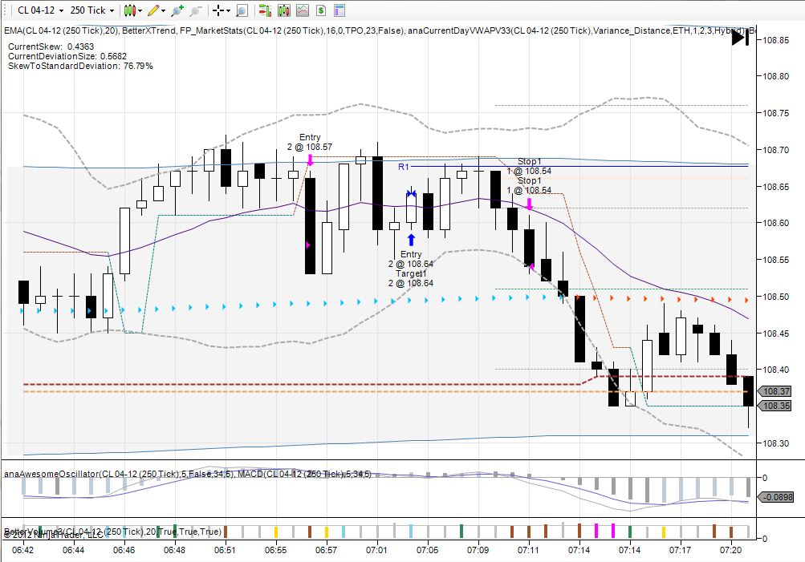Expand the chart style dropdown arrow
The image size is (805, 562).
(140, 10)
